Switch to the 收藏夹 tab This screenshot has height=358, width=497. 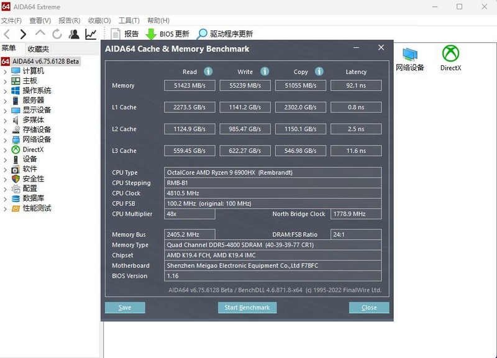pos(38,48)
